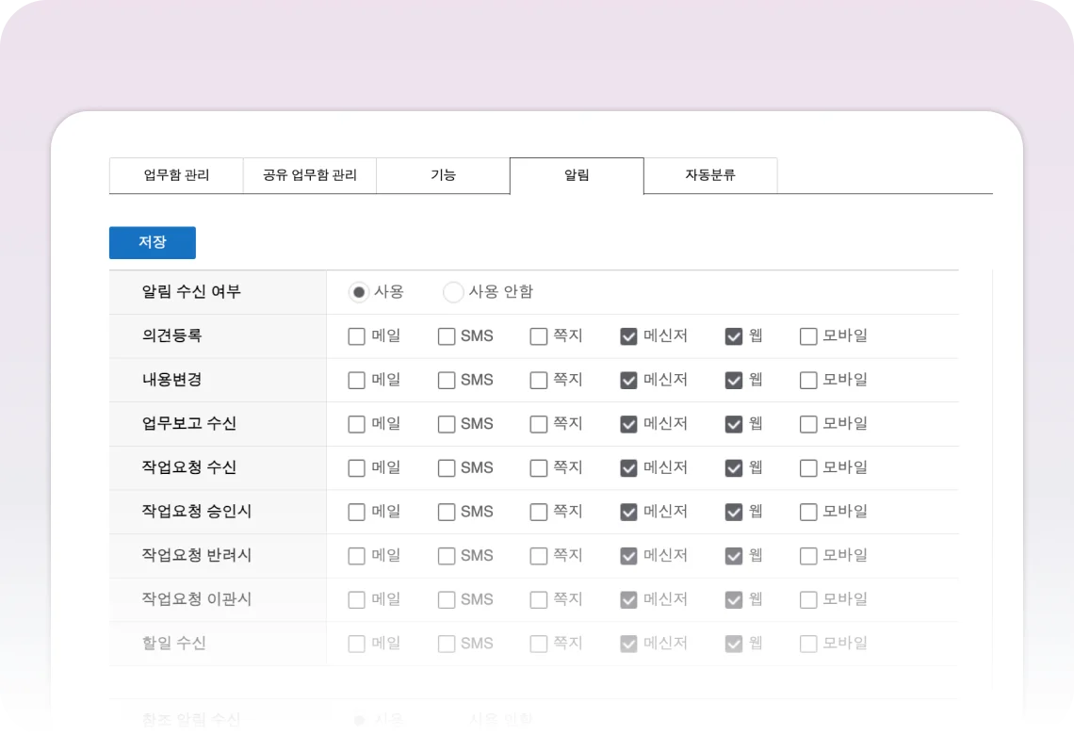1074x735 pixels.
Task: Click the 저장 save button
Action: [153, 242]
